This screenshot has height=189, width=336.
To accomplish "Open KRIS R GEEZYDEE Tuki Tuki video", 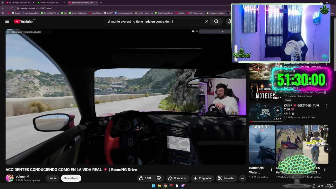I will [x=301, y=107].
